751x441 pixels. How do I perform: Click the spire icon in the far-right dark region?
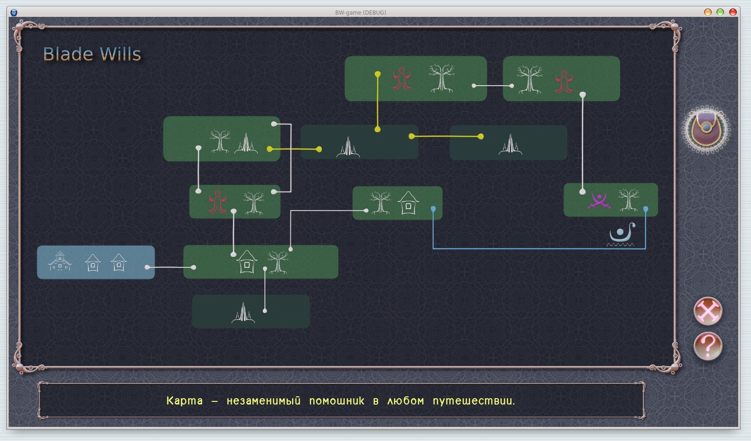(510, 144)
